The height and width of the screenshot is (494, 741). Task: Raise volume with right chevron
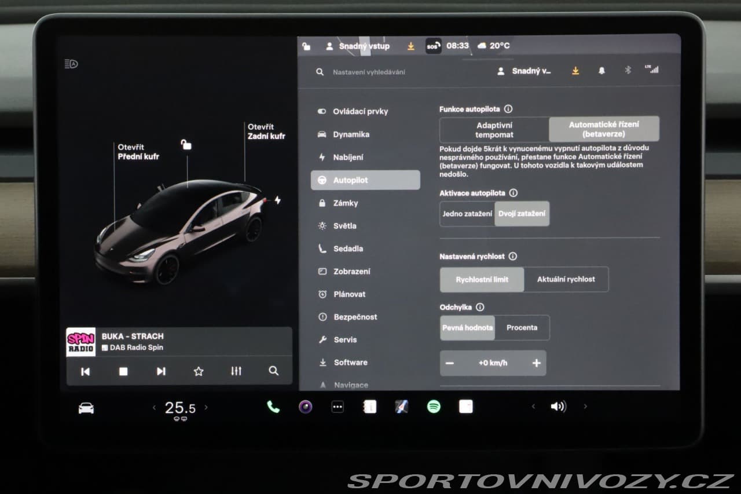tap(585, 407)
